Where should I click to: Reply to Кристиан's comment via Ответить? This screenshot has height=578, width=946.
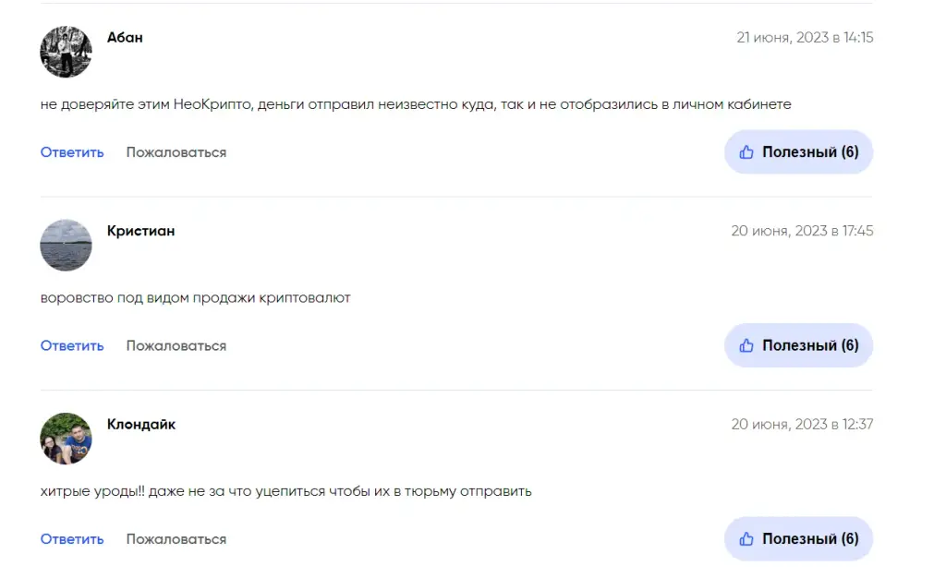point(72,346)
